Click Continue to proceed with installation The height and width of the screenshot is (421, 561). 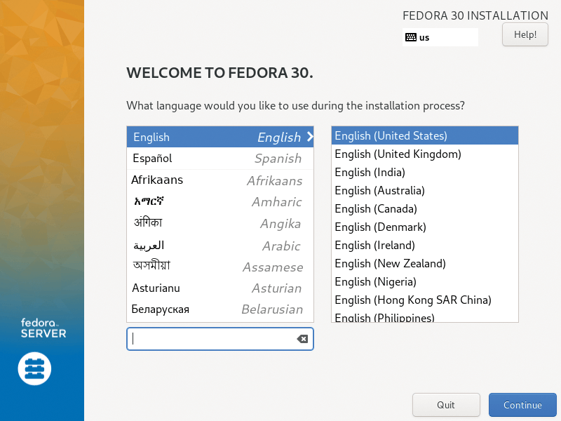tap(522, 405)
